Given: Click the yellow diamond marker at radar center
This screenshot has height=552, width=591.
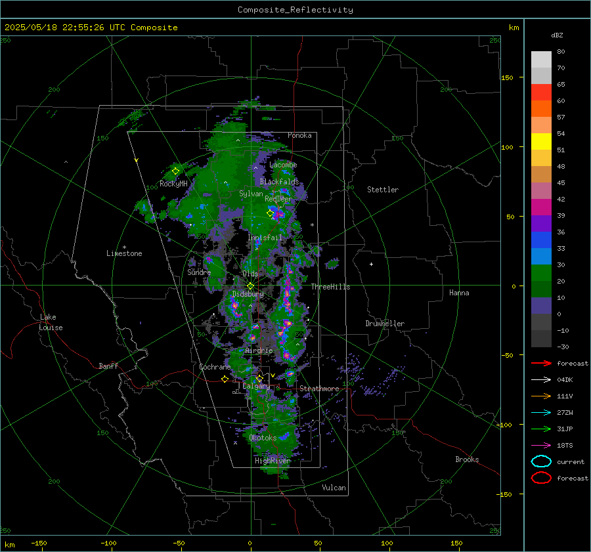Looking at the screenshot, I should pyautogui.click(x=250, y=286).
